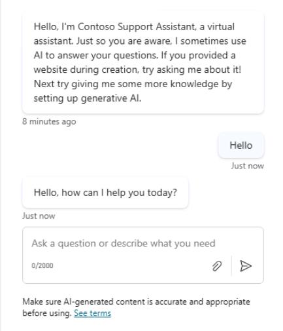Click the vertical border at the panel's left edge
Screen dimensions: 283x331
coord(1,165)
